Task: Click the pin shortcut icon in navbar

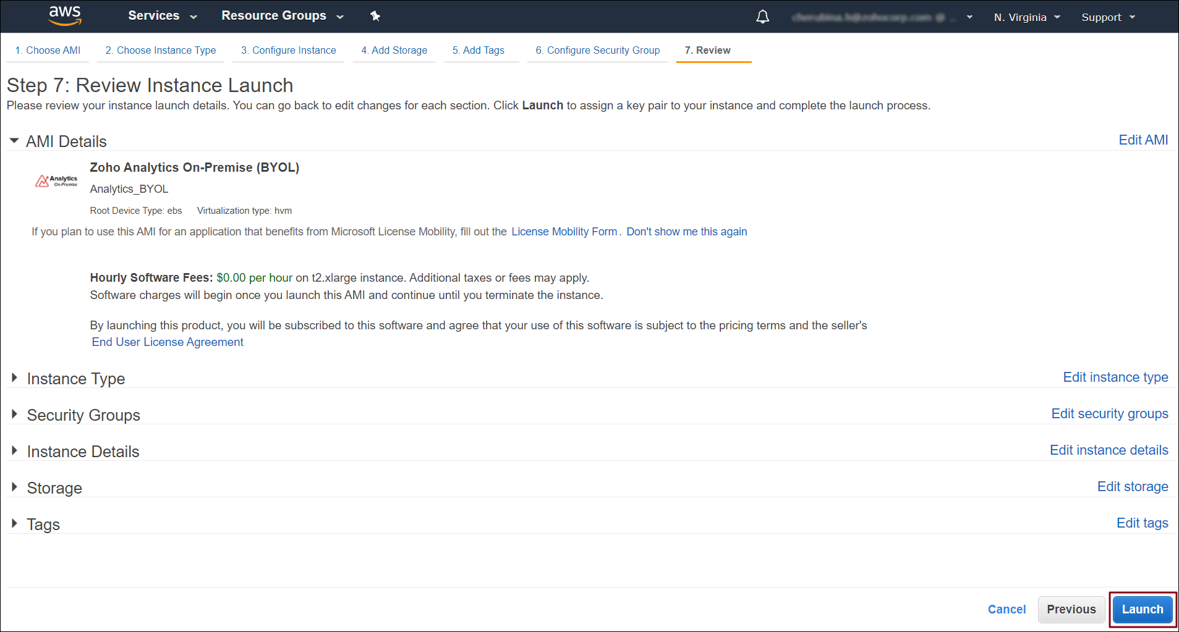Action: pos(375,16)
